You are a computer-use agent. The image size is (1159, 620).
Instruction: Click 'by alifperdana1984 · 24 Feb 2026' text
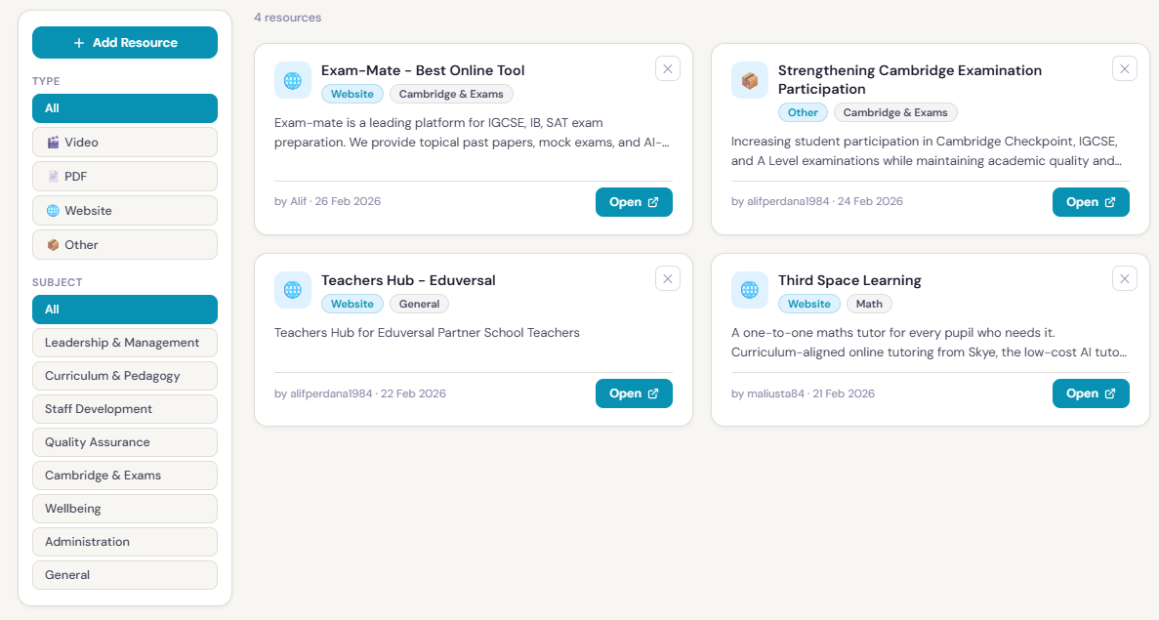coord(817,201)
